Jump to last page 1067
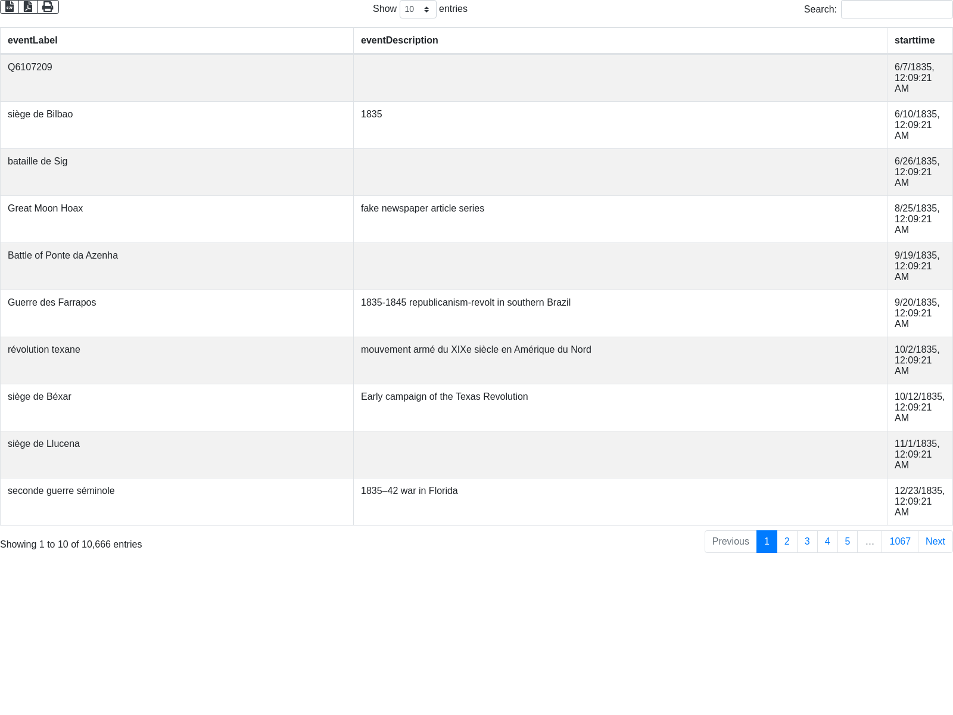The height and width of the screenshot is (715, 953). click(x=899, y=542)
